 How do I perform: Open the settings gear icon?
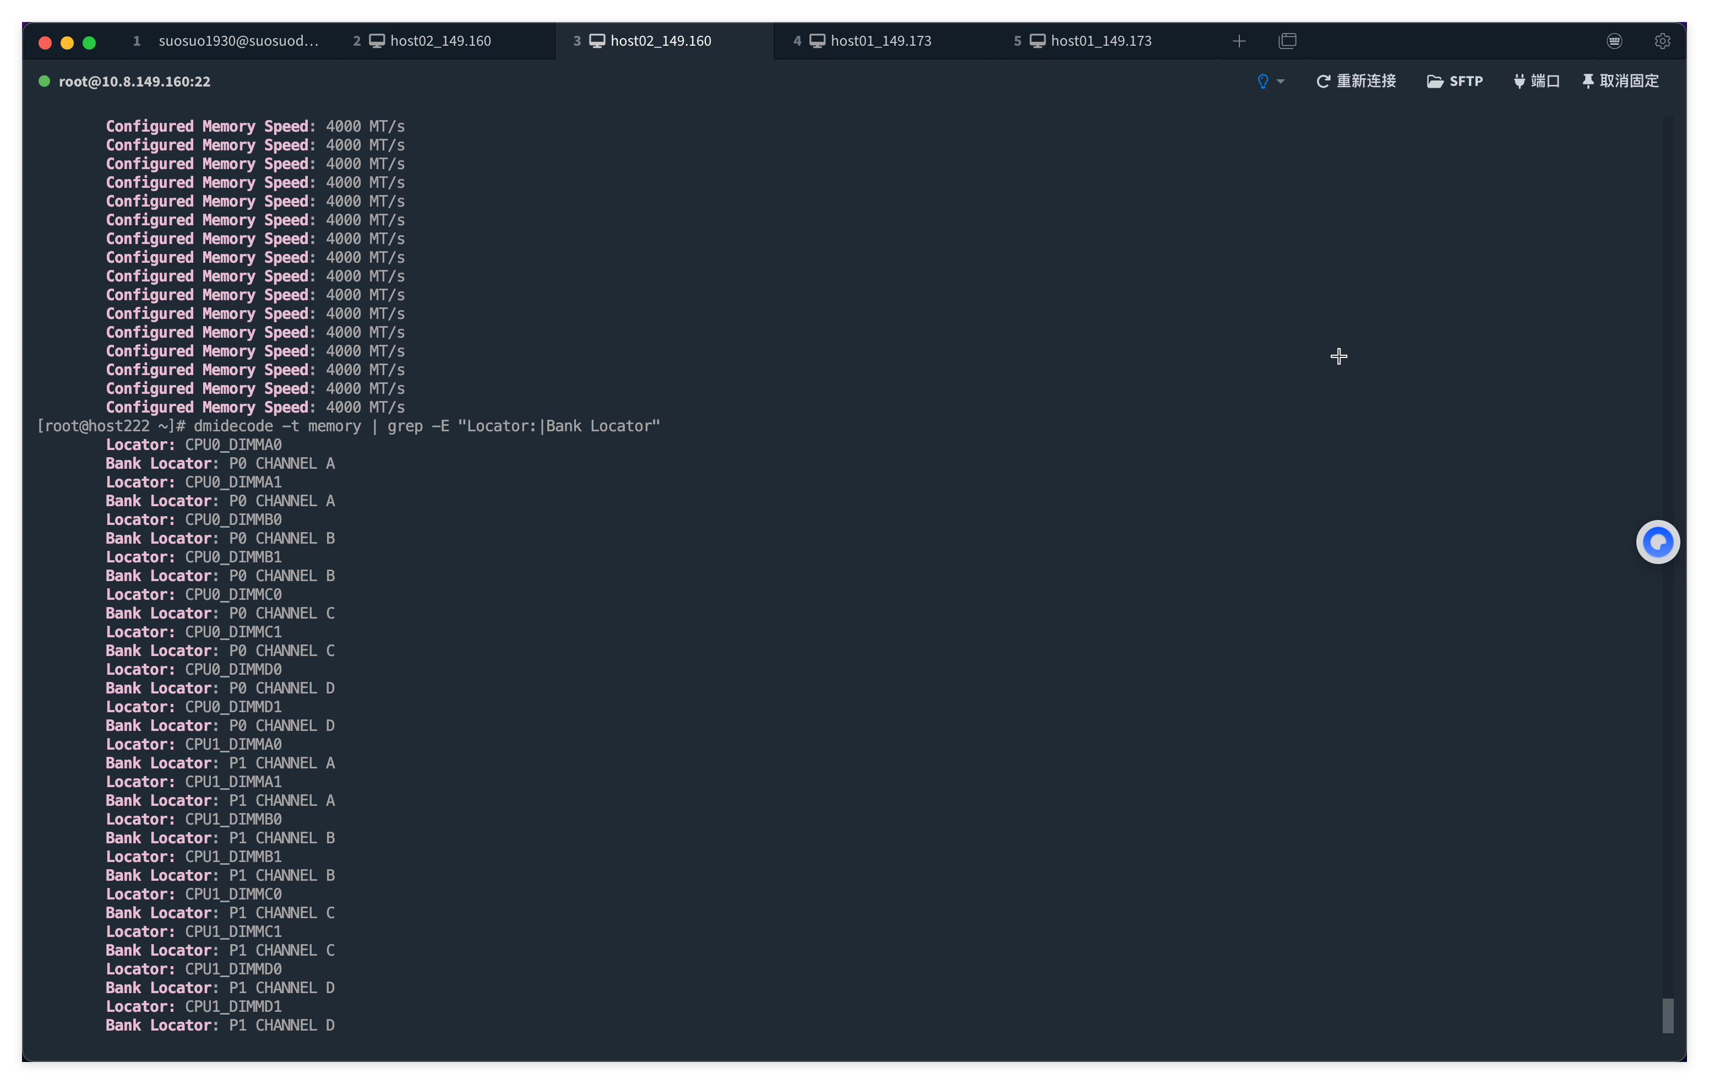click(1662, 41)
